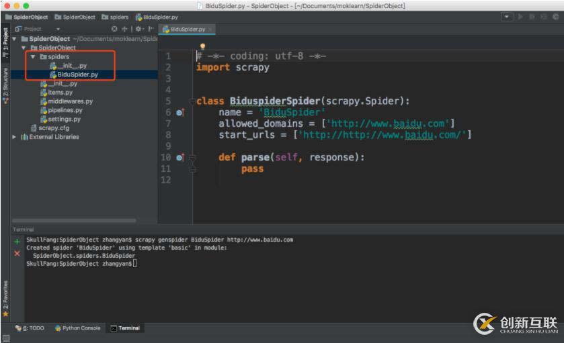
Task: Close terminal session with the red X icon
Action: tap(17, 253)
